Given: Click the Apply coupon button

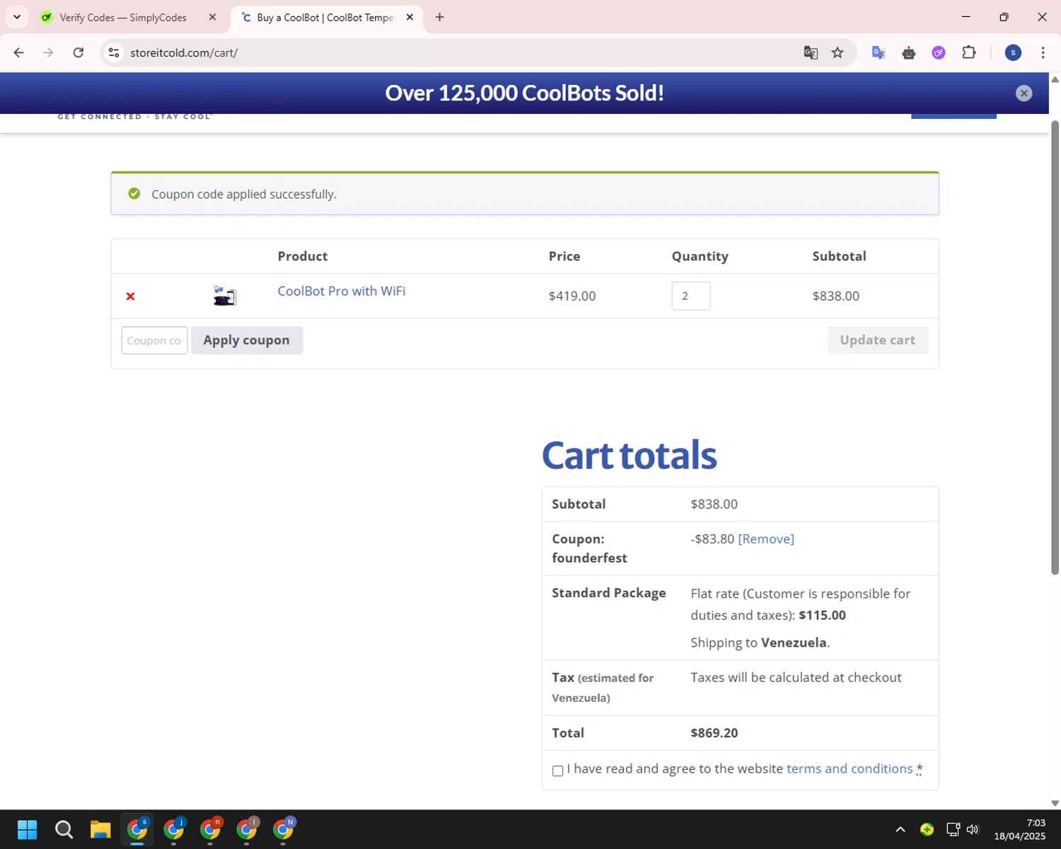Looking at the screenshot, I should (247, 340).
